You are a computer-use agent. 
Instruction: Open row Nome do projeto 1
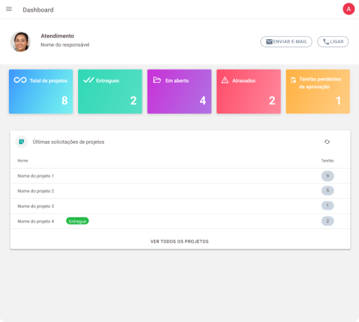[x=180, y=176]
